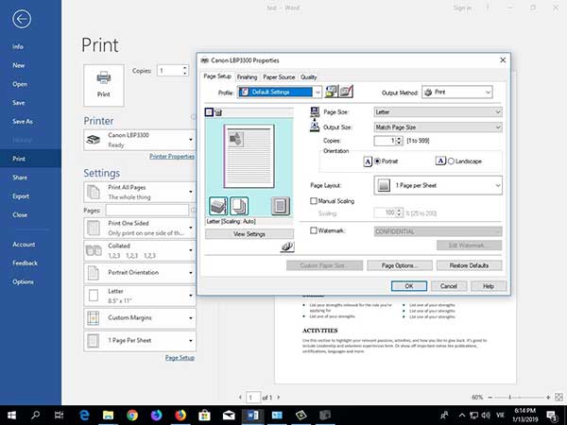
Task: Open Collated dropdown in Word settings
Action: pos(140,250)
